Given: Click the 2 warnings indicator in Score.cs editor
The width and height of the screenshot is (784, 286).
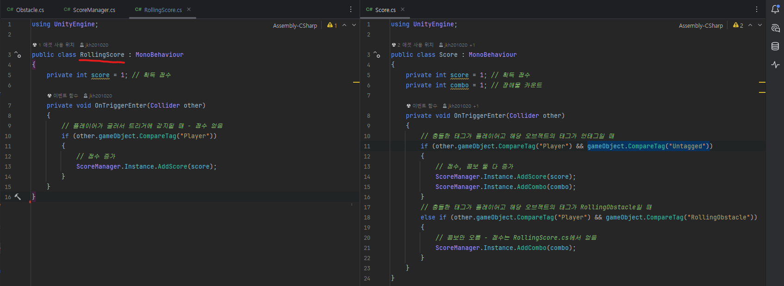Looking at the screenshot, I should click(738, 25).
